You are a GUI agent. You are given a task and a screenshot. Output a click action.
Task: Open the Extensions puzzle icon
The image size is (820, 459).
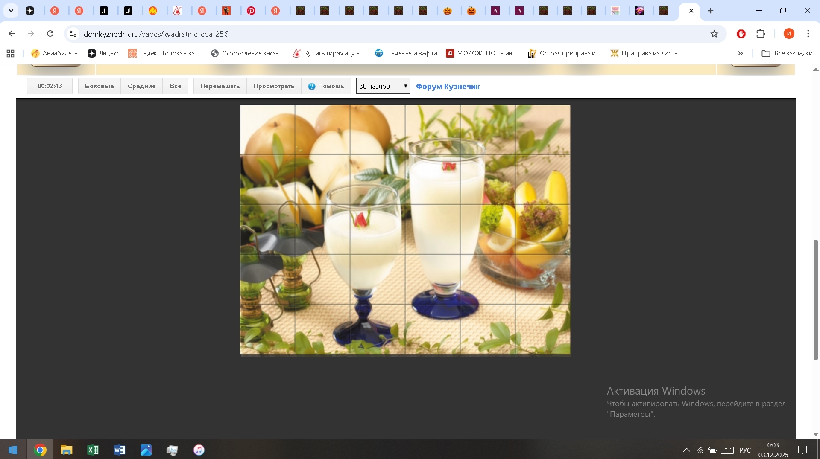761,34
